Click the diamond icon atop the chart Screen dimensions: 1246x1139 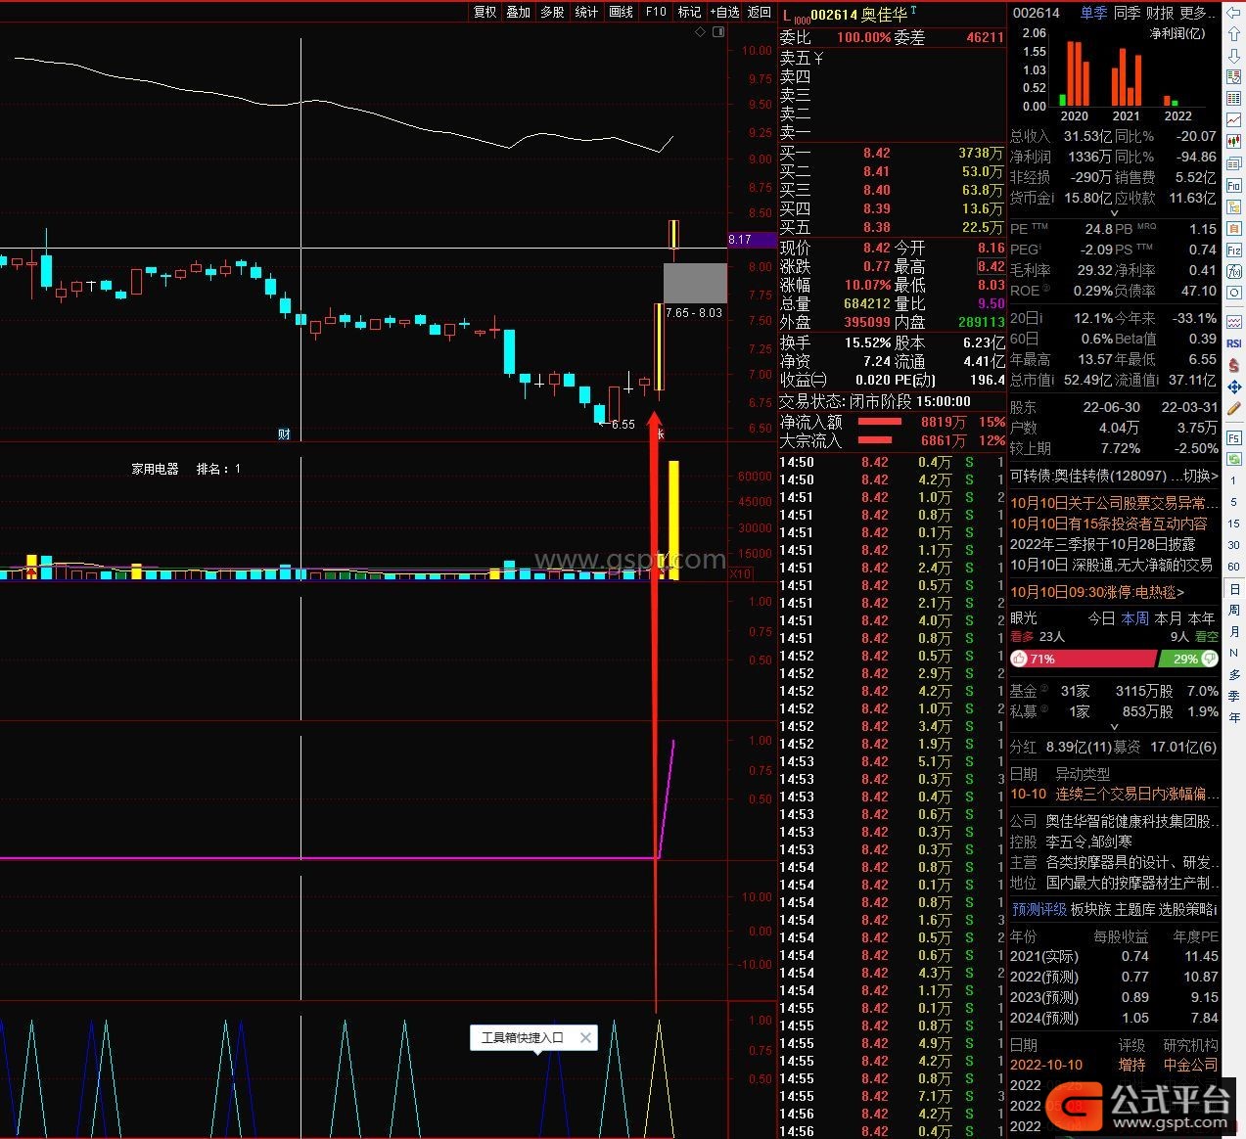point(701,32)
